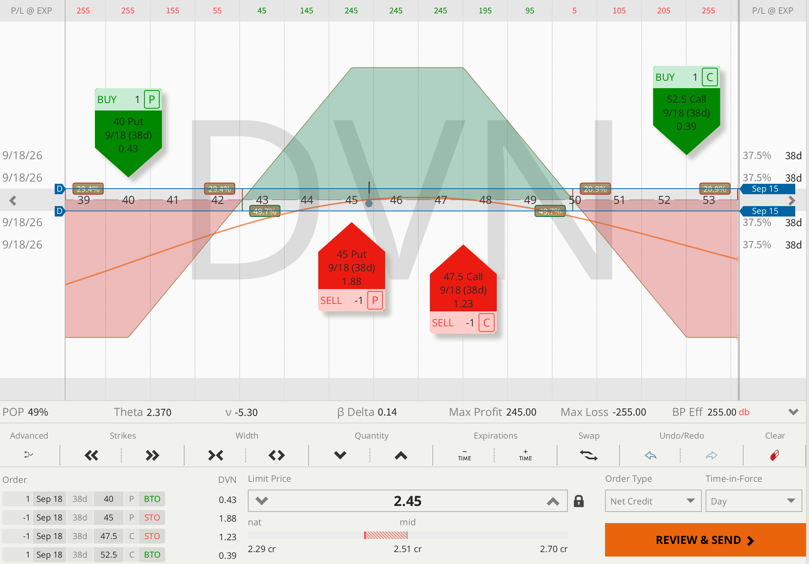809x564 pixels.
Task: Open the Net Credit order type dropdown
Action: (x=653, y=501)
